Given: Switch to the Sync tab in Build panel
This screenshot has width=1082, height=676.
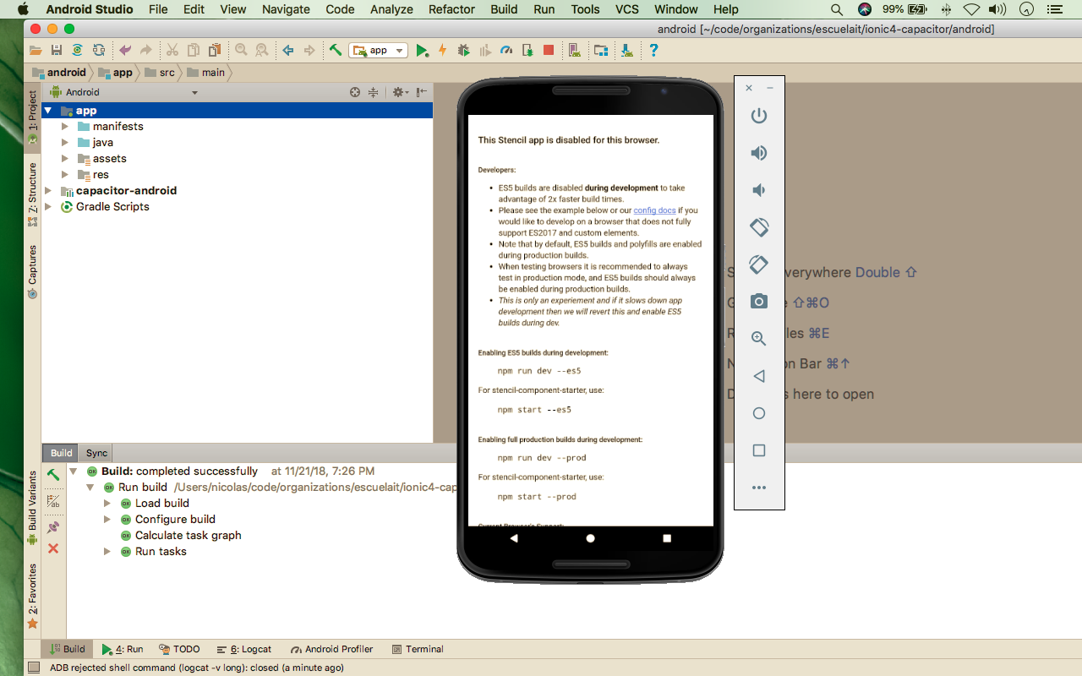Looking at the screenshot, I should coord(95,453).
